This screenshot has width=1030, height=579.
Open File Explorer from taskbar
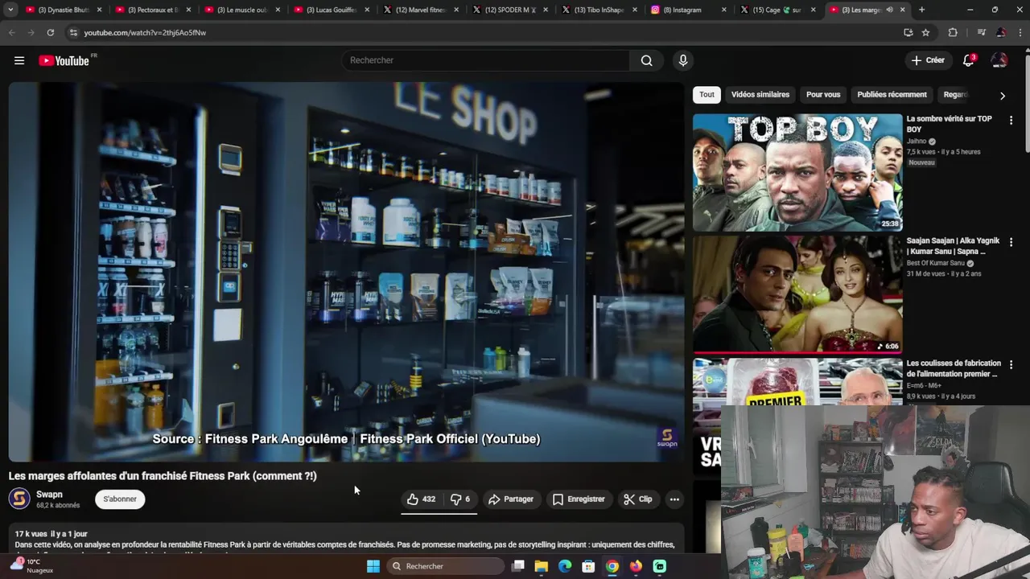[542, 566]
